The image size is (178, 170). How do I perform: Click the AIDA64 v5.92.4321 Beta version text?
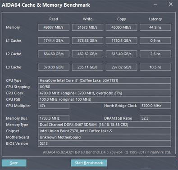[x=107, y=152]
